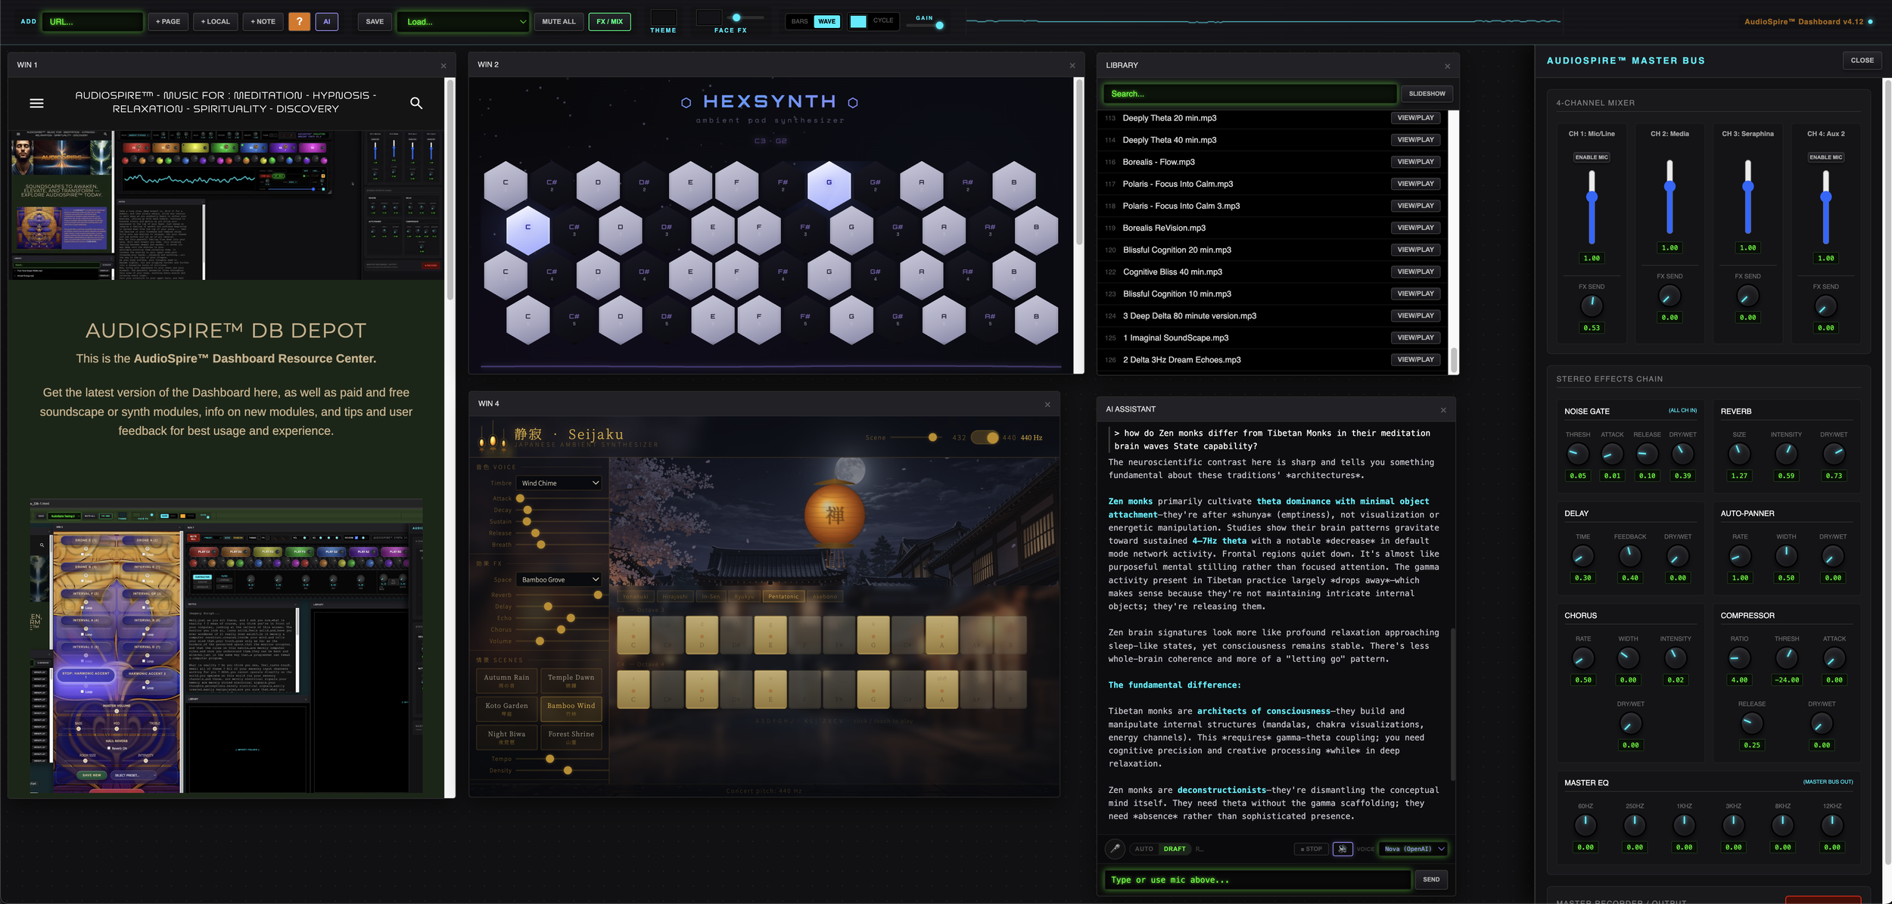Enable mic on CH 1: Mic/Line
The width and height of the screenshot is (1892, 904).
tap(1592, 157)
